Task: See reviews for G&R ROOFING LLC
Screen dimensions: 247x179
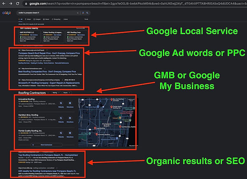Action: pyautogui.click(x=34, y=35)
